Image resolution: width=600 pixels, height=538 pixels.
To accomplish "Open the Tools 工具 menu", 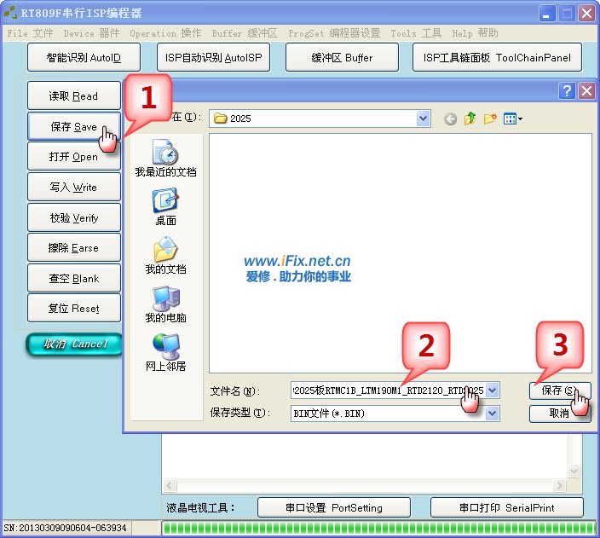I will pos(416,33).
